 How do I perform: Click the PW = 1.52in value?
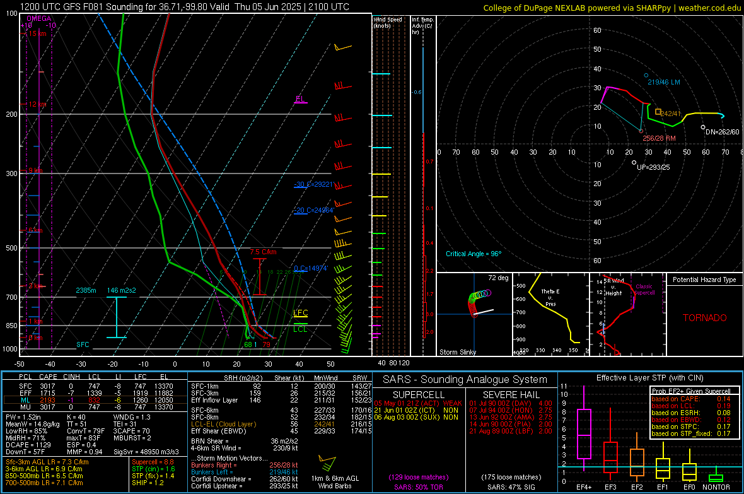click(x=23, y=417)
